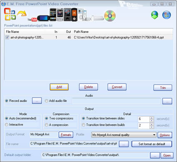This screenshot has width=177, height=162.
Task: Uncheck the art-of-photography file checkbox
Action: (x=7, y=37)
